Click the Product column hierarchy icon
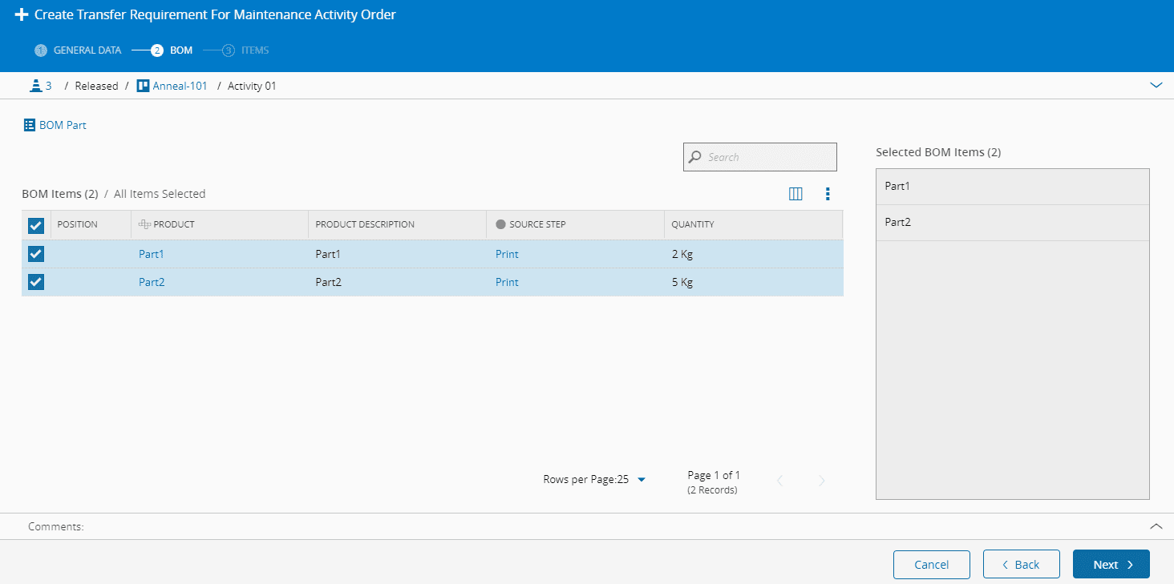Image resolution: width=1174 pixels, height=584 pixels. coord(144,224)
